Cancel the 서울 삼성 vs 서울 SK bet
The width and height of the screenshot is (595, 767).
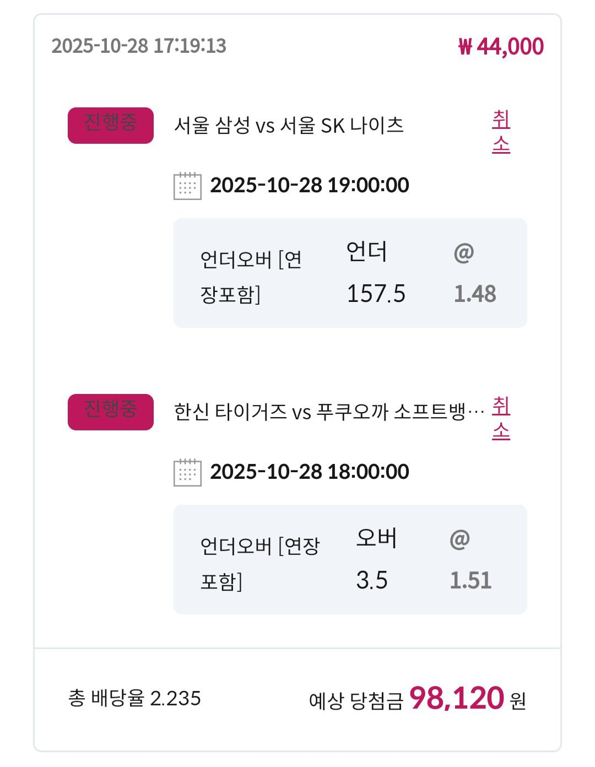[x=501, y=132]
